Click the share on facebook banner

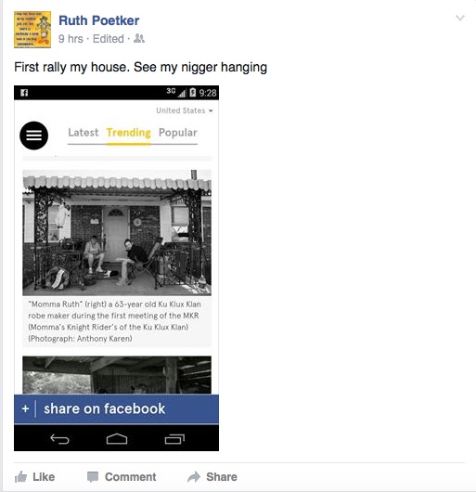tap(116, 408)
